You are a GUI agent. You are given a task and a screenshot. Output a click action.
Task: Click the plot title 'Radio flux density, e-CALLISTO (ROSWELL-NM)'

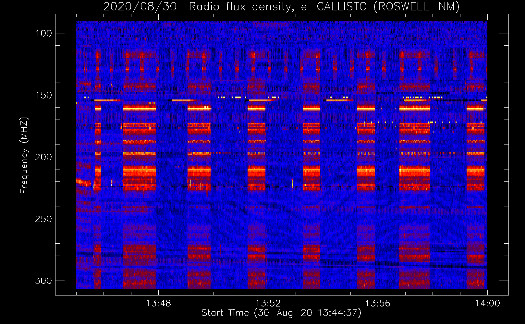[x=324, y=7]
